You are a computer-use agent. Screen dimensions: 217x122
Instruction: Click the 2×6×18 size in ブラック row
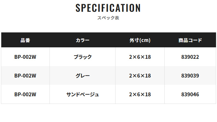coord(140,57)
